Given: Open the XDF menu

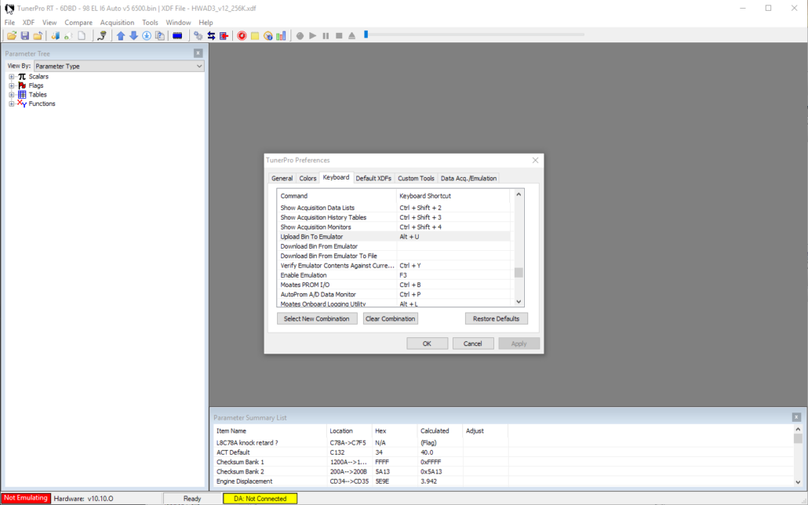Looking at the screenshot, I should pos(28,22).
